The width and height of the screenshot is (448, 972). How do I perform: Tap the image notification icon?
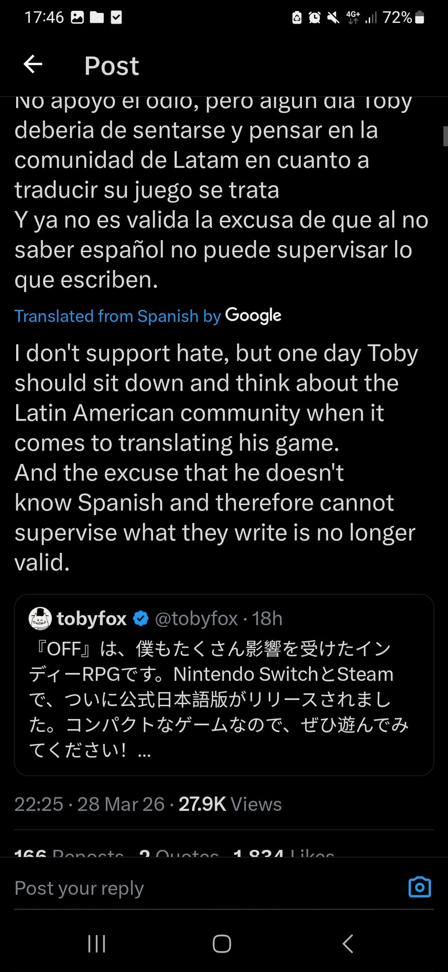(x=77, y=18)
